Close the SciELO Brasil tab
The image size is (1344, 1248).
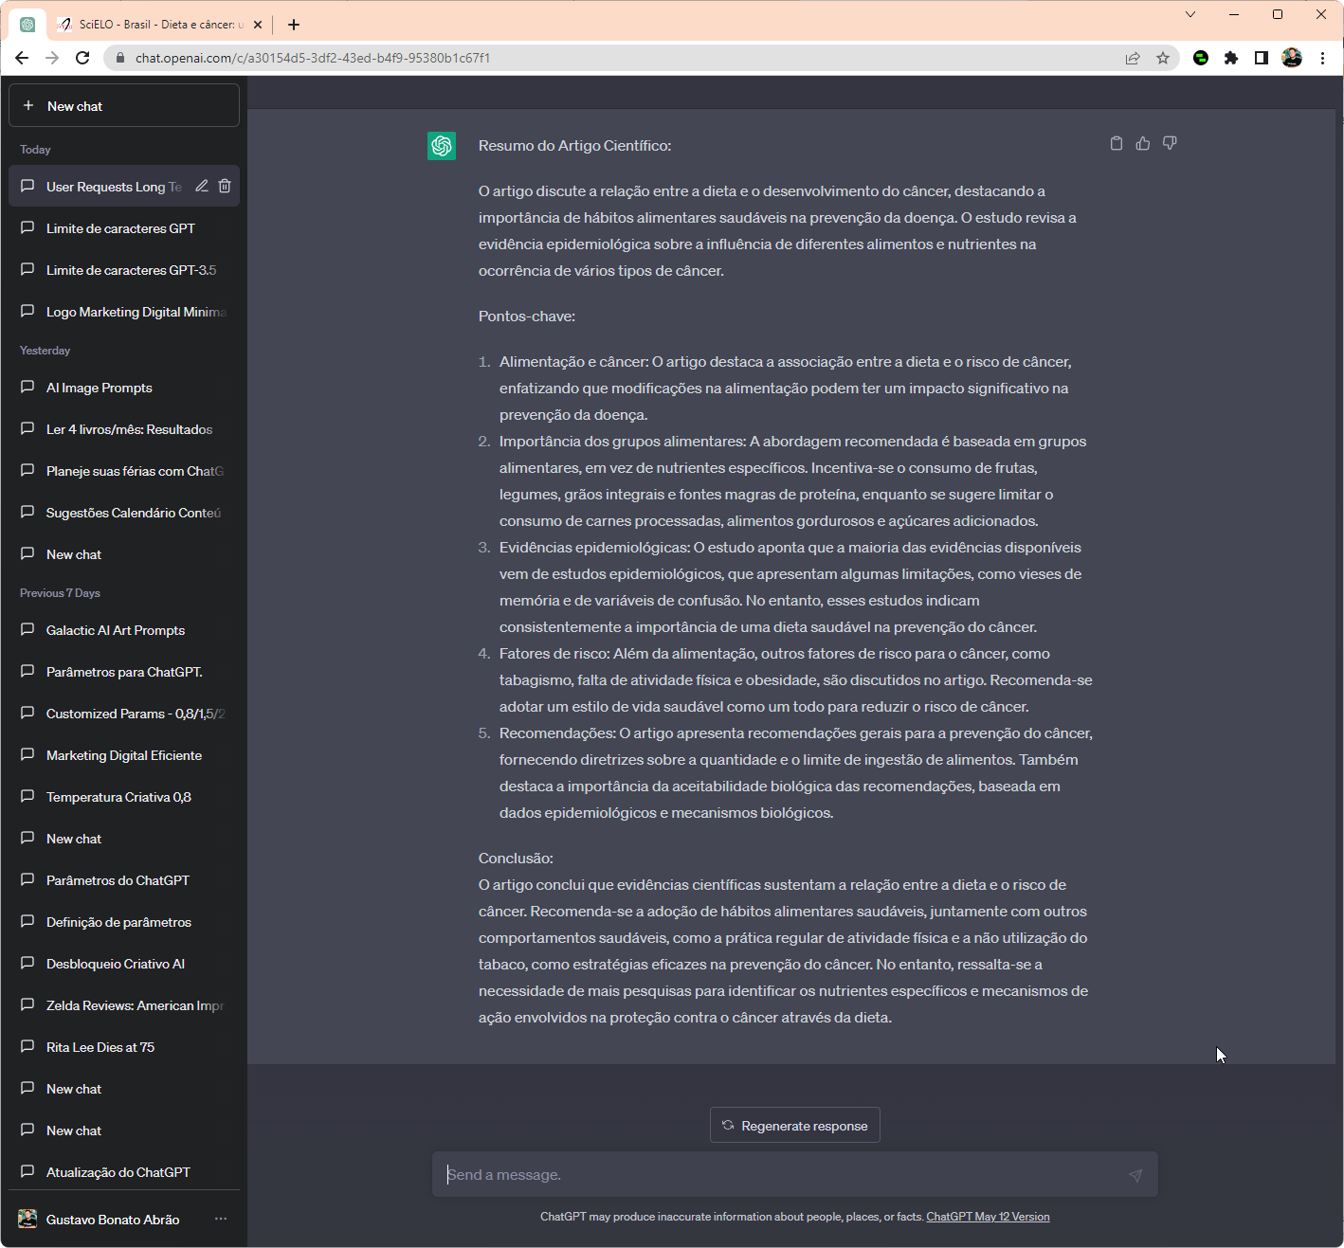(258, 25)
